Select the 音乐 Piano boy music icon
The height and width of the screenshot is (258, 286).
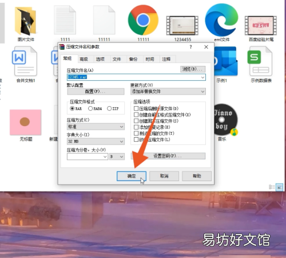click(x=226, y=120)
